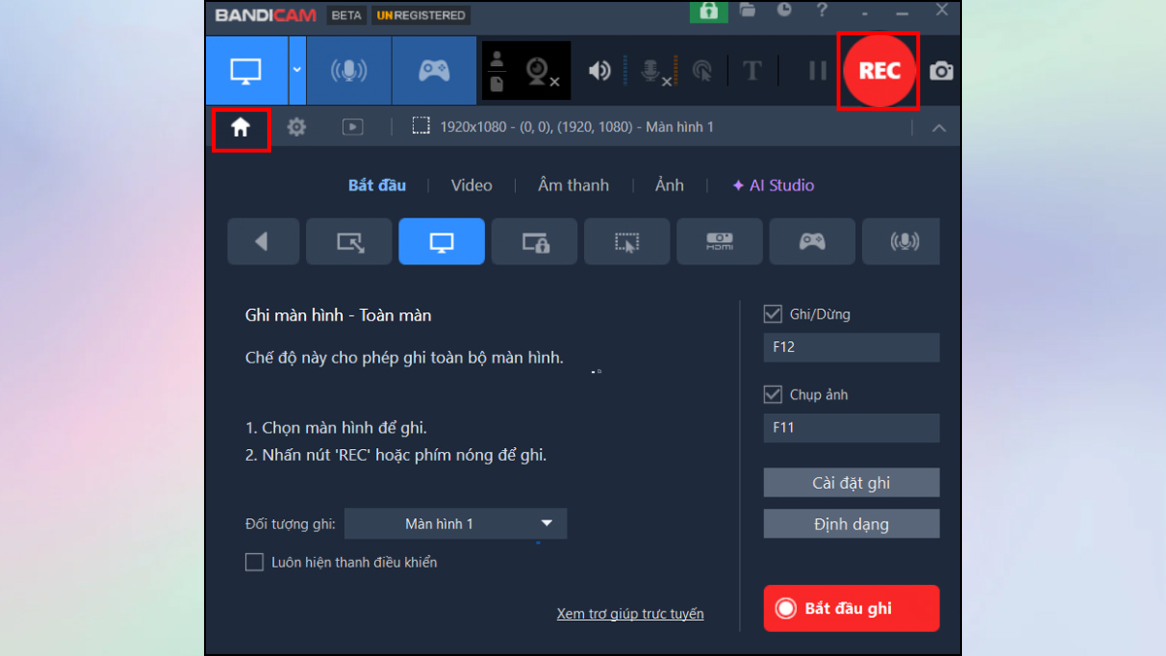The image size is (1166, 656).
Task: Toggle the Ghi/Dừng hotkey checkbox
Action: coord(773,314)
